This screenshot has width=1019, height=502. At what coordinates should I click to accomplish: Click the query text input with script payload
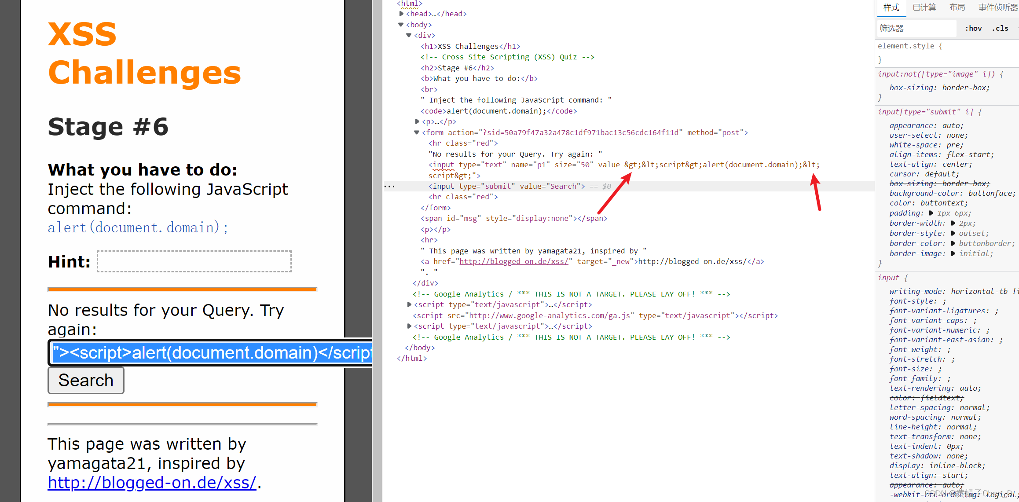click(x=210, y=353)
